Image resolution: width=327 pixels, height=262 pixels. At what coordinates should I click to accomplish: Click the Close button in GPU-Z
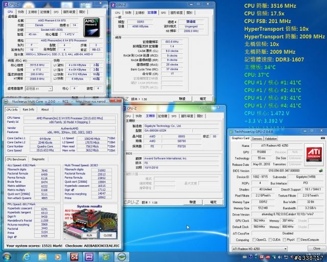click(x=317, y=248)
